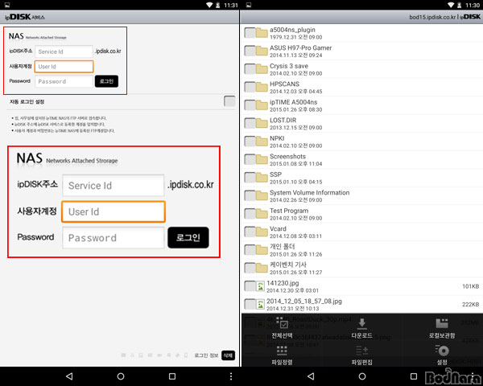Tap the NPKI folder icon
Screen dimensions: 483x386
262,142
